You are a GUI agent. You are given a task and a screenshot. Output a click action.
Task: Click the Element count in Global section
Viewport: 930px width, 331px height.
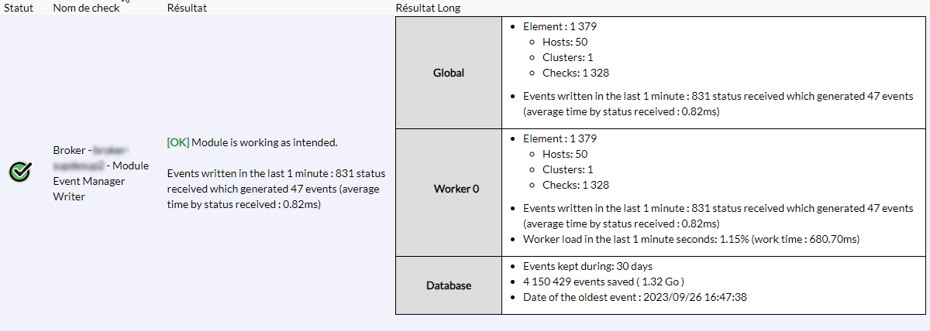(560, 26)
